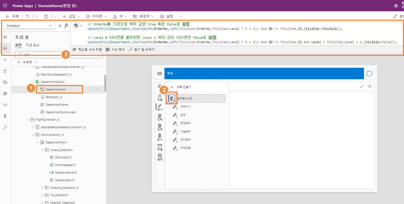
Task: Switch to the 화면 screens tab
Action: [18, 45]
